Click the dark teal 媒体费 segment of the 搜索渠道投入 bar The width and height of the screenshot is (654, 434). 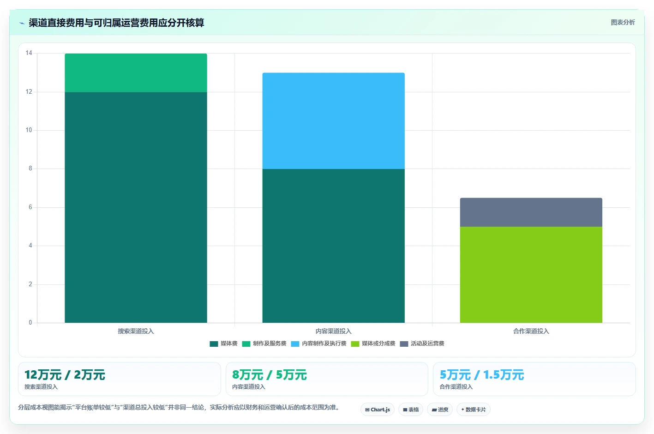coord(136,207)
